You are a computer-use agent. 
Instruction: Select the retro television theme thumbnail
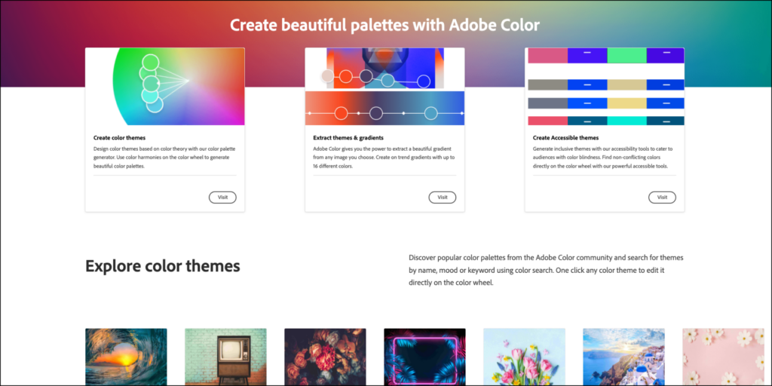point(225,357)
